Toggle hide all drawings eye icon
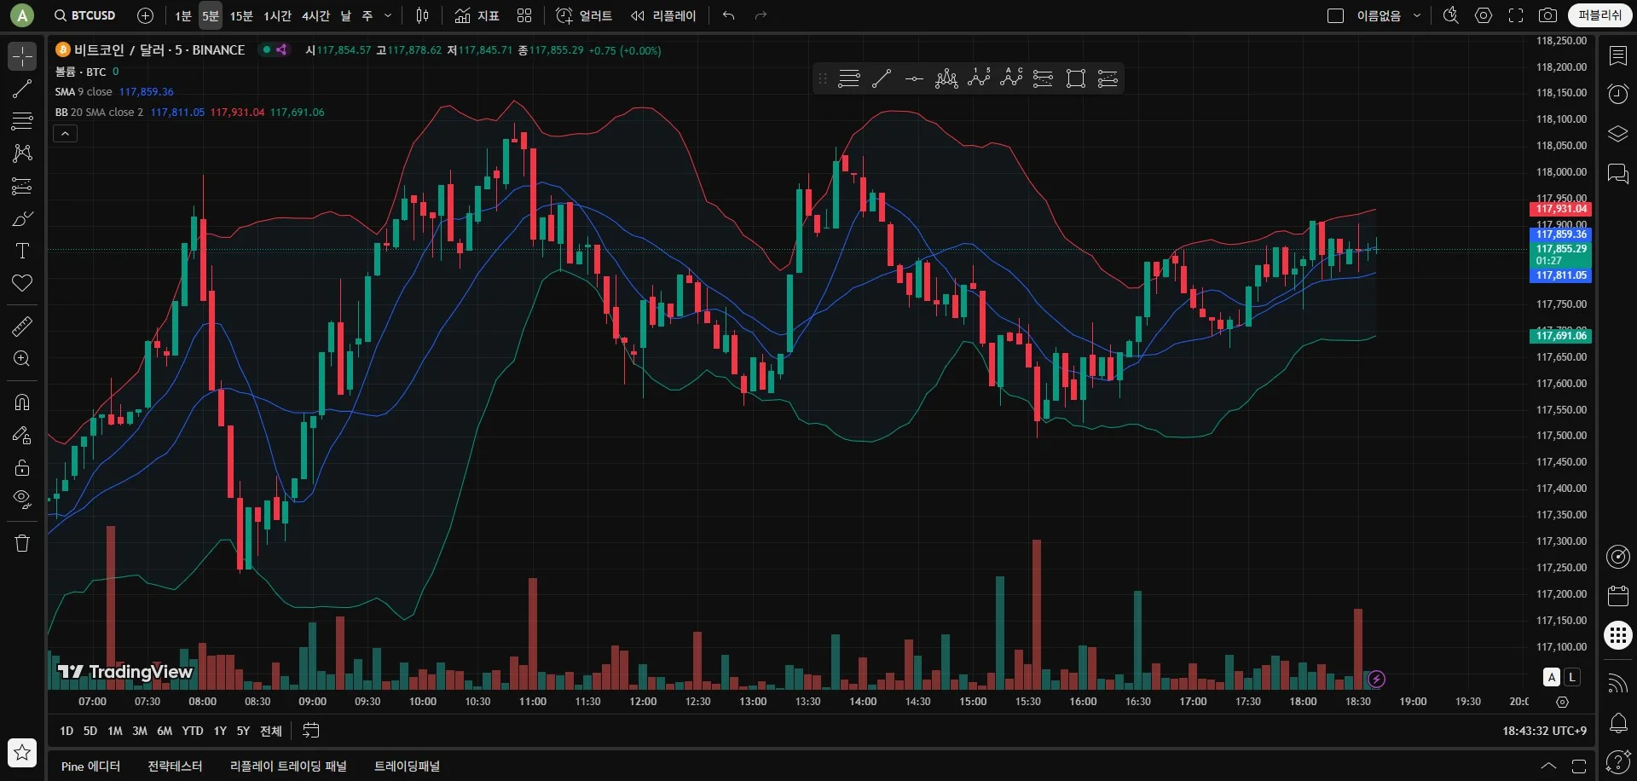The image size is (1637, 781). (x=22, y=498)
